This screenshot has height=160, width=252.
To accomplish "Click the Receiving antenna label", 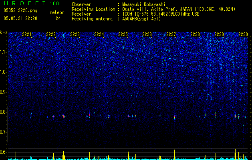I will 92,19.
